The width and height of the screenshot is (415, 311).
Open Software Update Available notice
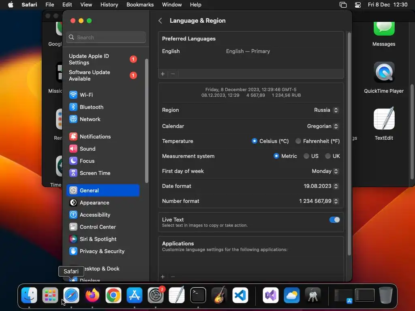click(x=103, y=75)
